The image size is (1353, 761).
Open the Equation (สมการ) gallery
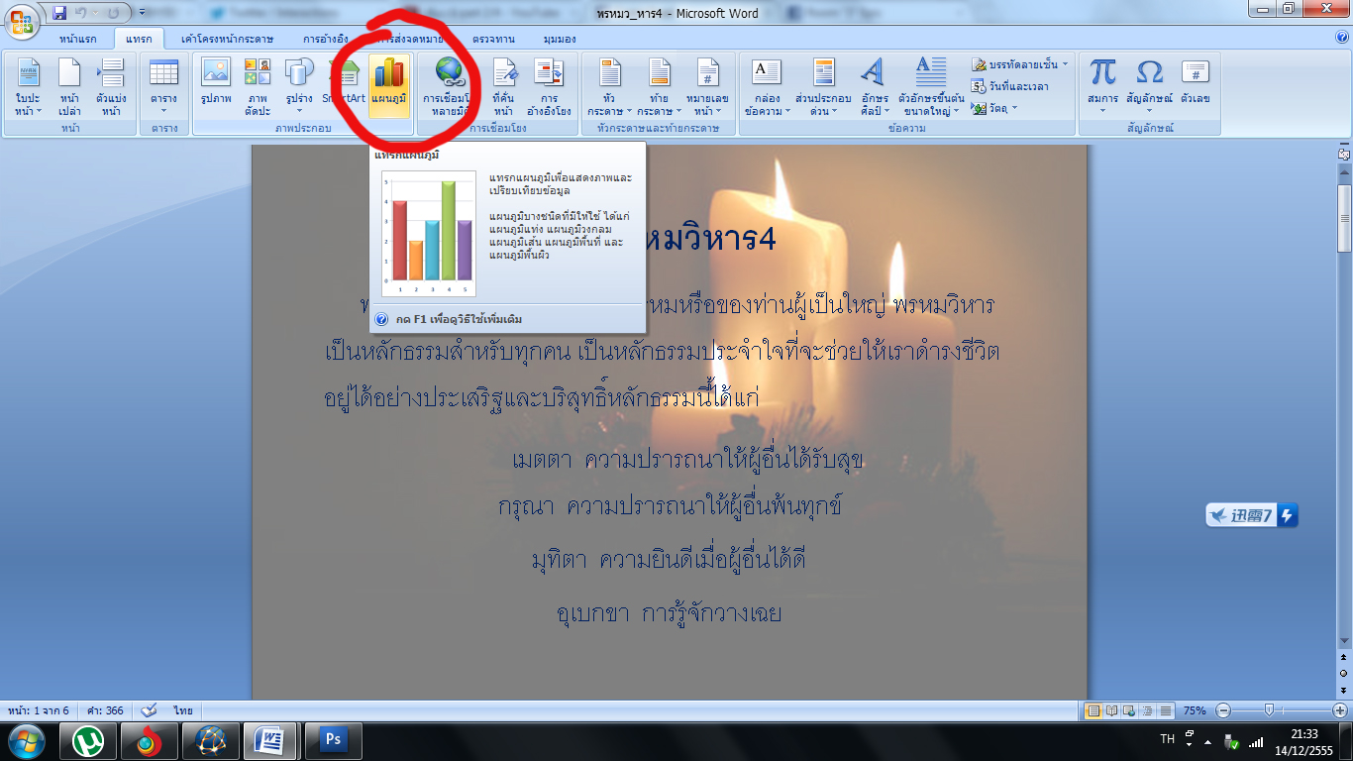[1102, 86]
